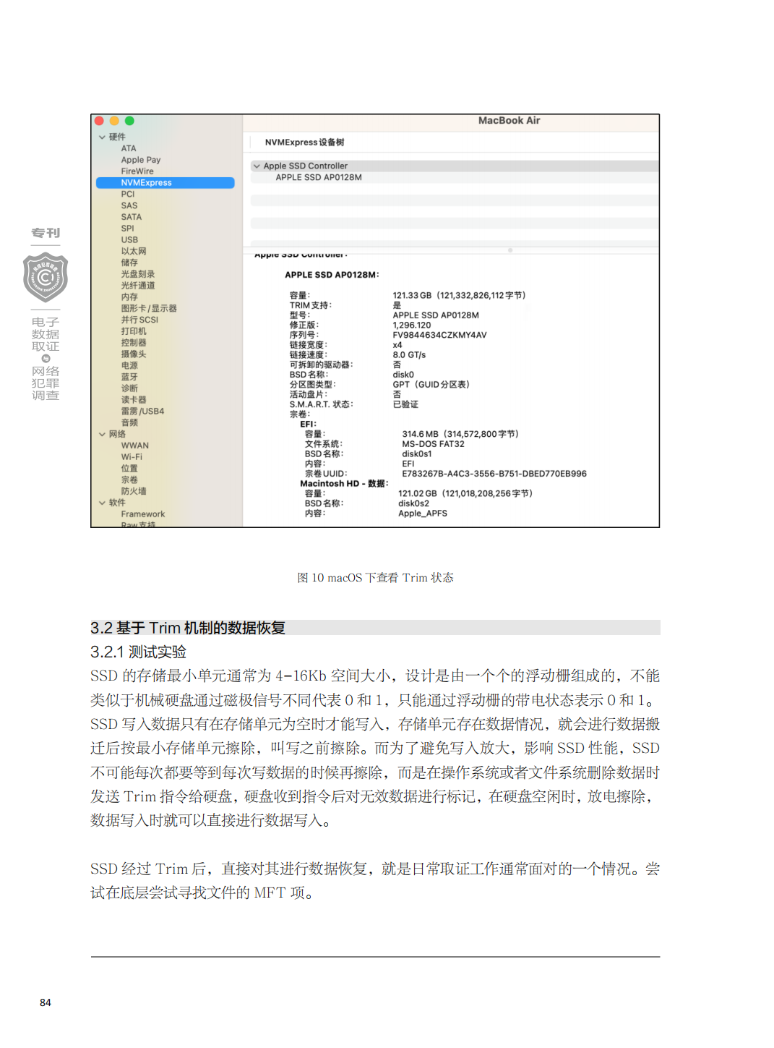774x1048 pixels.
Task: Open the 储存 hardware entry
Action: point(129,263)
